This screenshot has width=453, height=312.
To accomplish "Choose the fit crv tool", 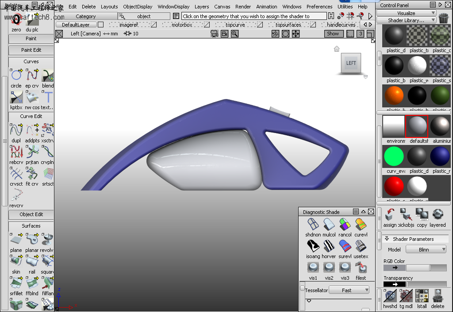I will tap(32, 174).
